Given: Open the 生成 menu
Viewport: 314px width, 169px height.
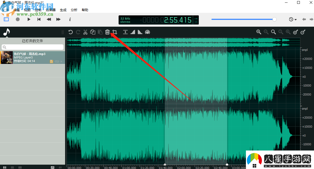Looking at the screenshot, I should pos(63,10).
